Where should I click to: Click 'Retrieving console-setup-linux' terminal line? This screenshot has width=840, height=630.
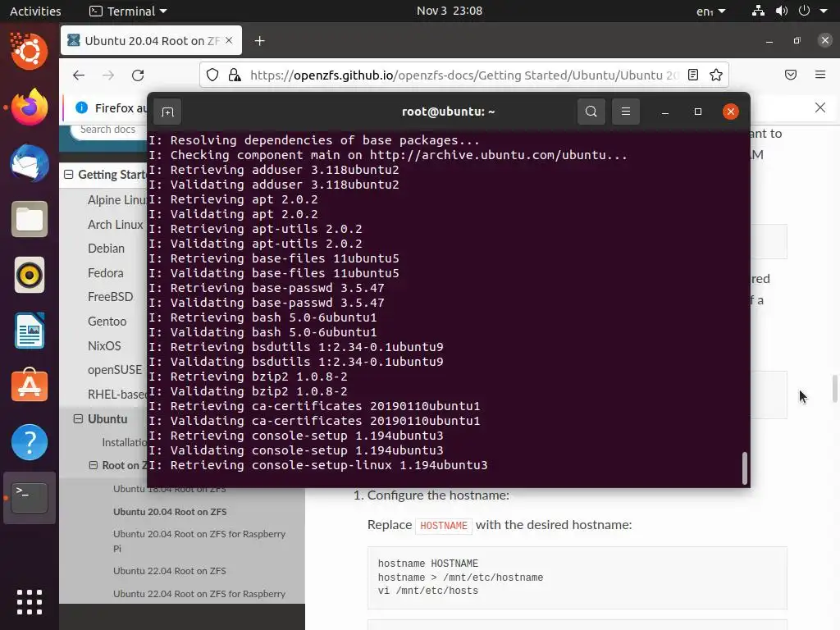(x=318, y=465)
